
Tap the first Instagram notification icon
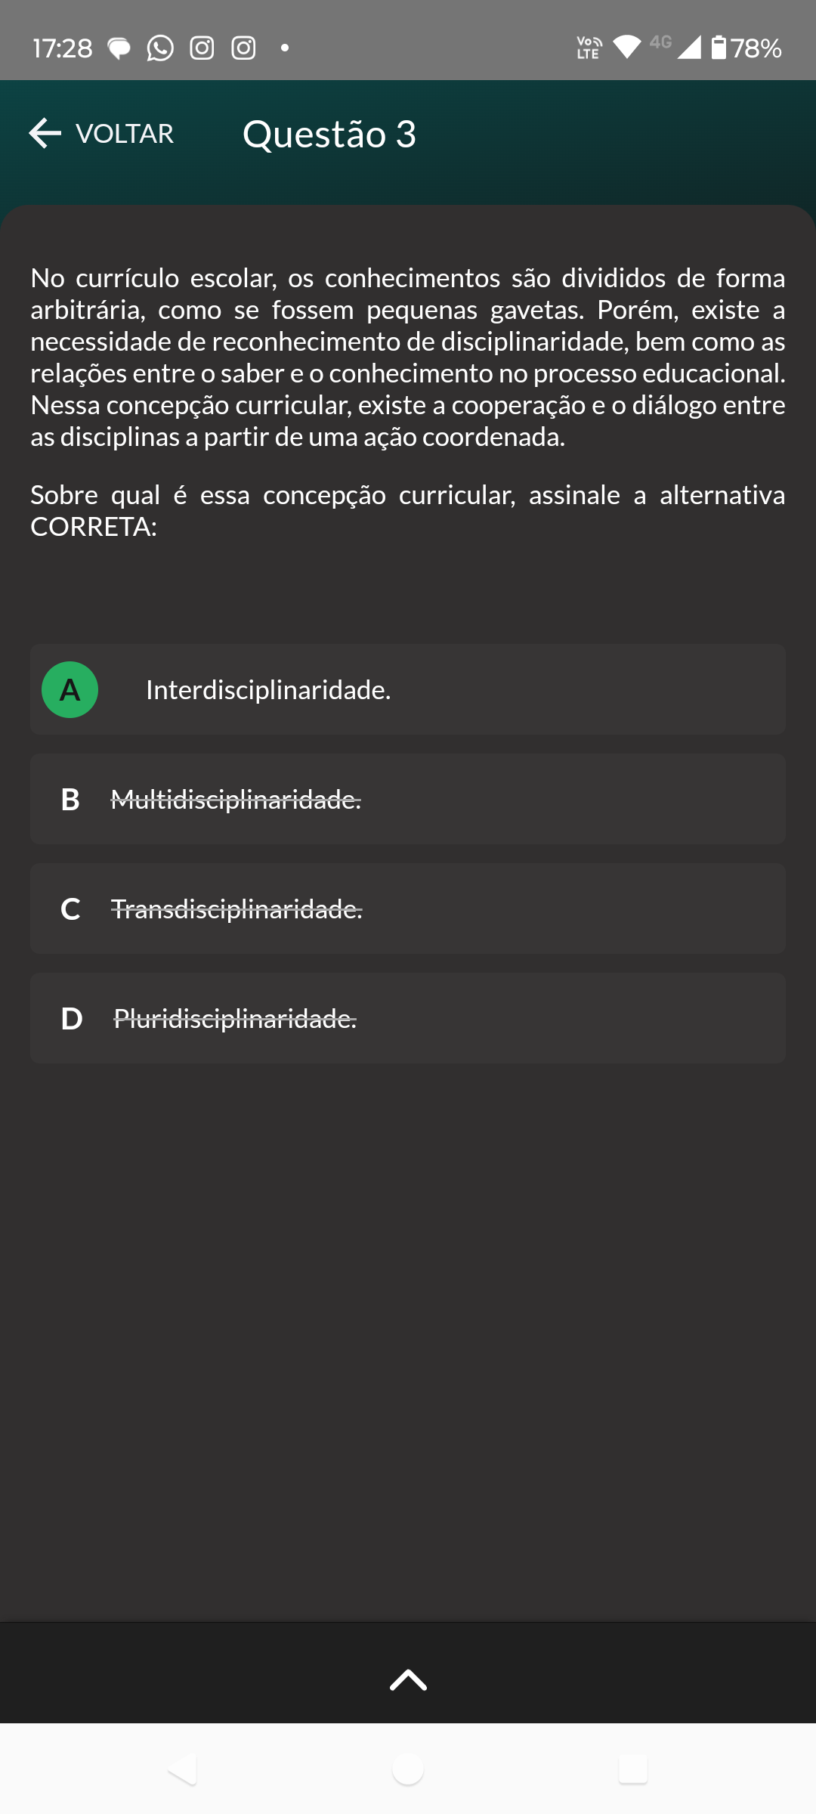tap(202, 48)
